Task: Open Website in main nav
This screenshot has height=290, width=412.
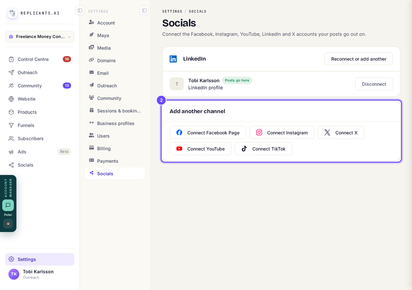Action: (40, 99)
